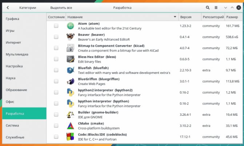This screenshot has height=146, width=244.
Task: Go back using the left arrow icon
Action: tap(8, 8)
